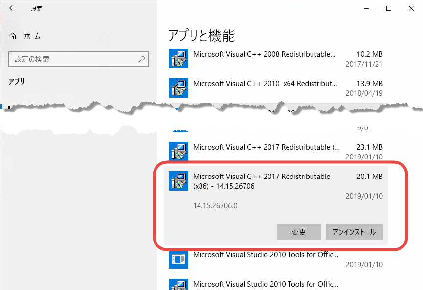Click the Visual Studio 2010 Tools for Office icon

(178, 259)
